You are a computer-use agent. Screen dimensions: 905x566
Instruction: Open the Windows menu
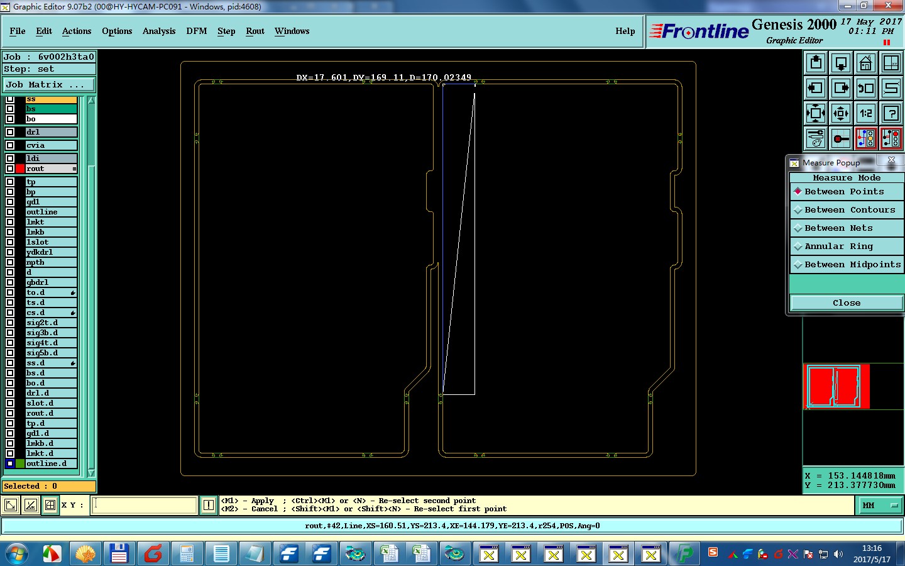coord(292,31)
